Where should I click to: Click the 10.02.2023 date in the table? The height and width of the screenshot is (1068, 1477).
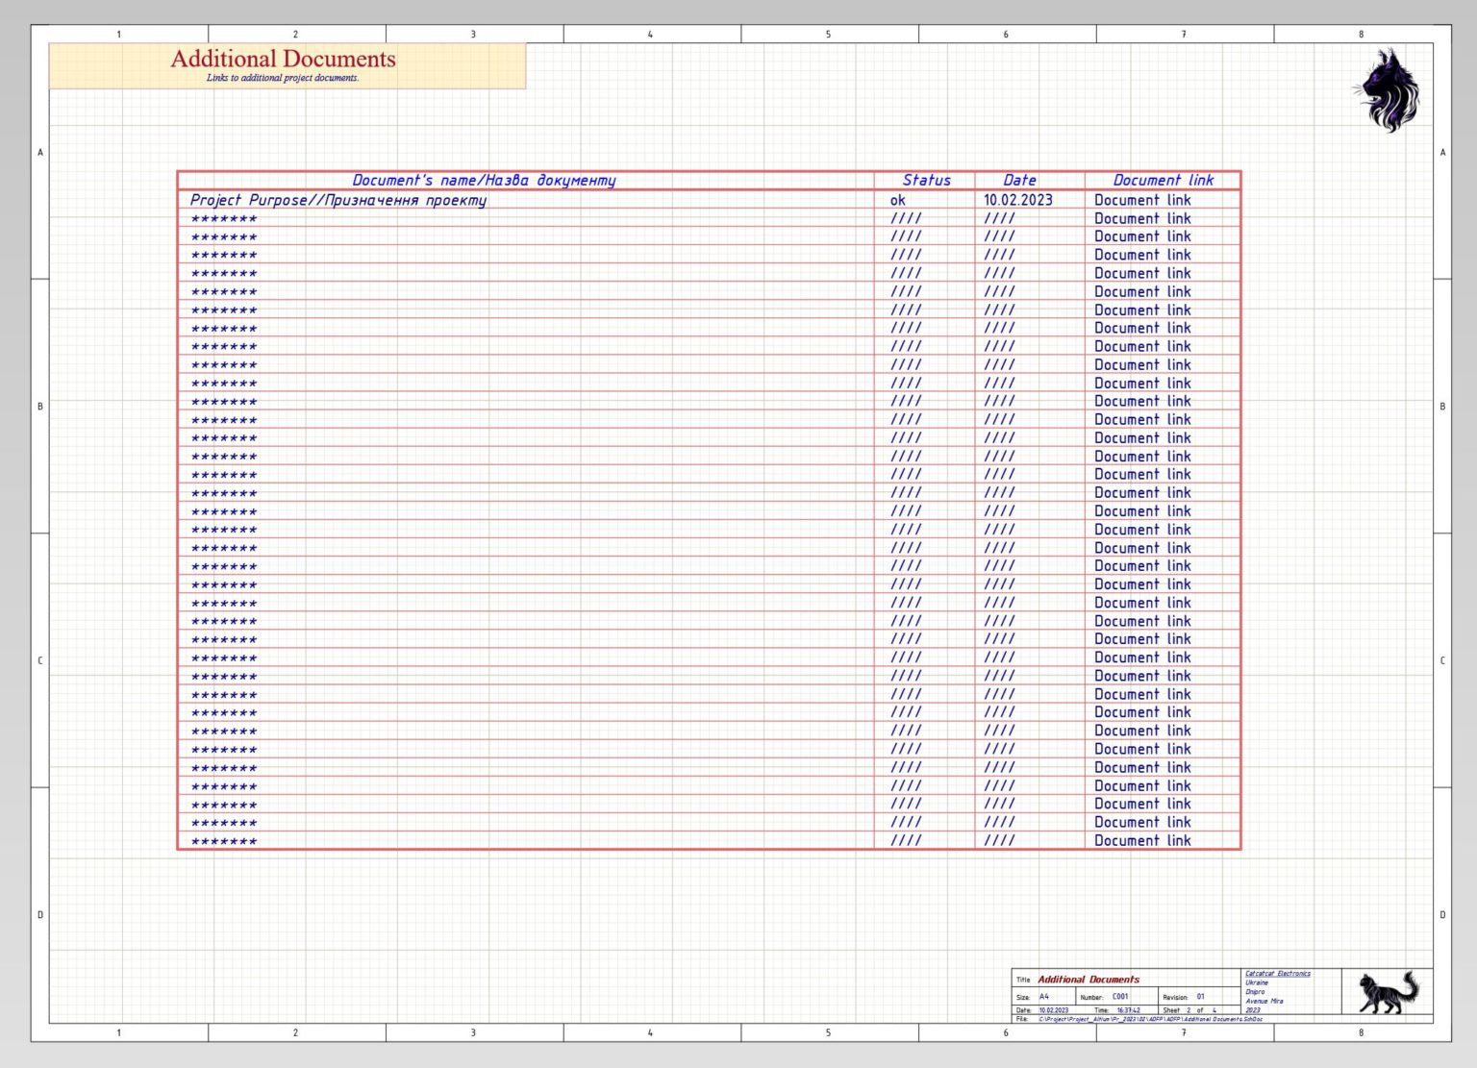pos(1017,200)
